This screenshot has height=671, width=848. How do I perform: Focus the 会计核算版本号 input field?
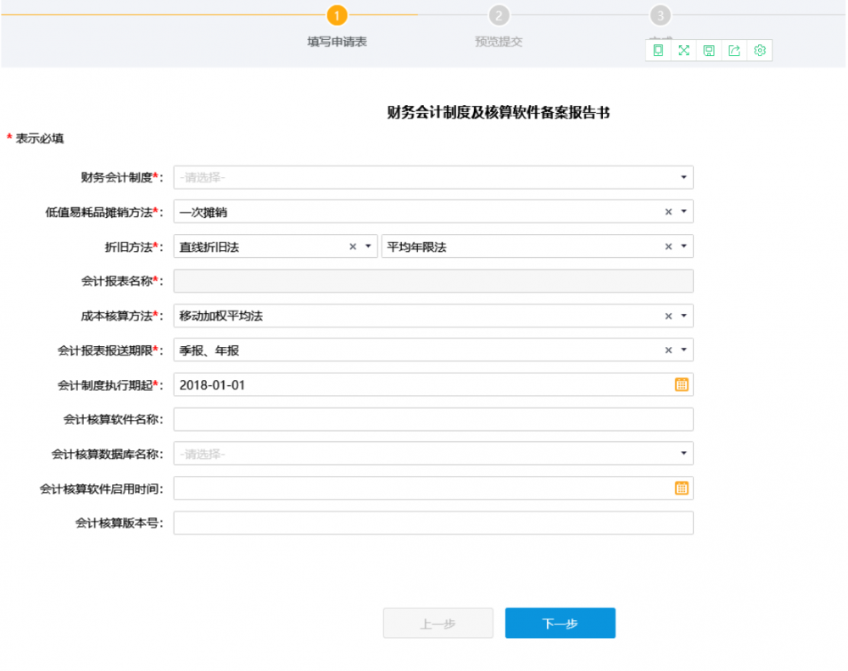432,523
